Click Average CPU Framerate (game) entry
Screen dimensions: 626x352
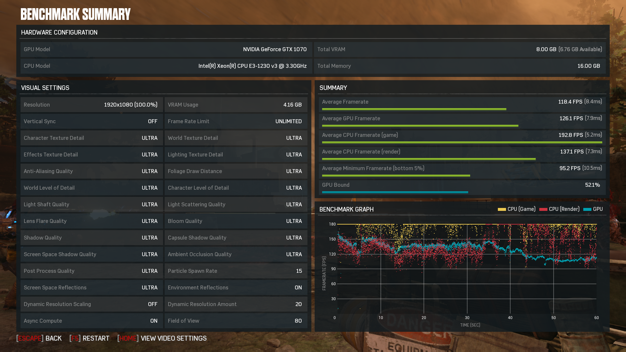(x=462, y=138)
